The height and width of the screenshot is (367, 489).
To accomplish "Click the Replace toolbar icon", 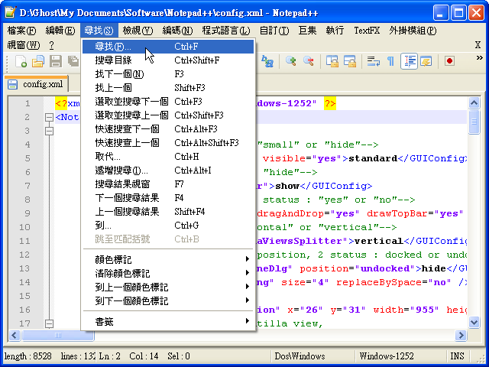I will click(x=267, y=61).
